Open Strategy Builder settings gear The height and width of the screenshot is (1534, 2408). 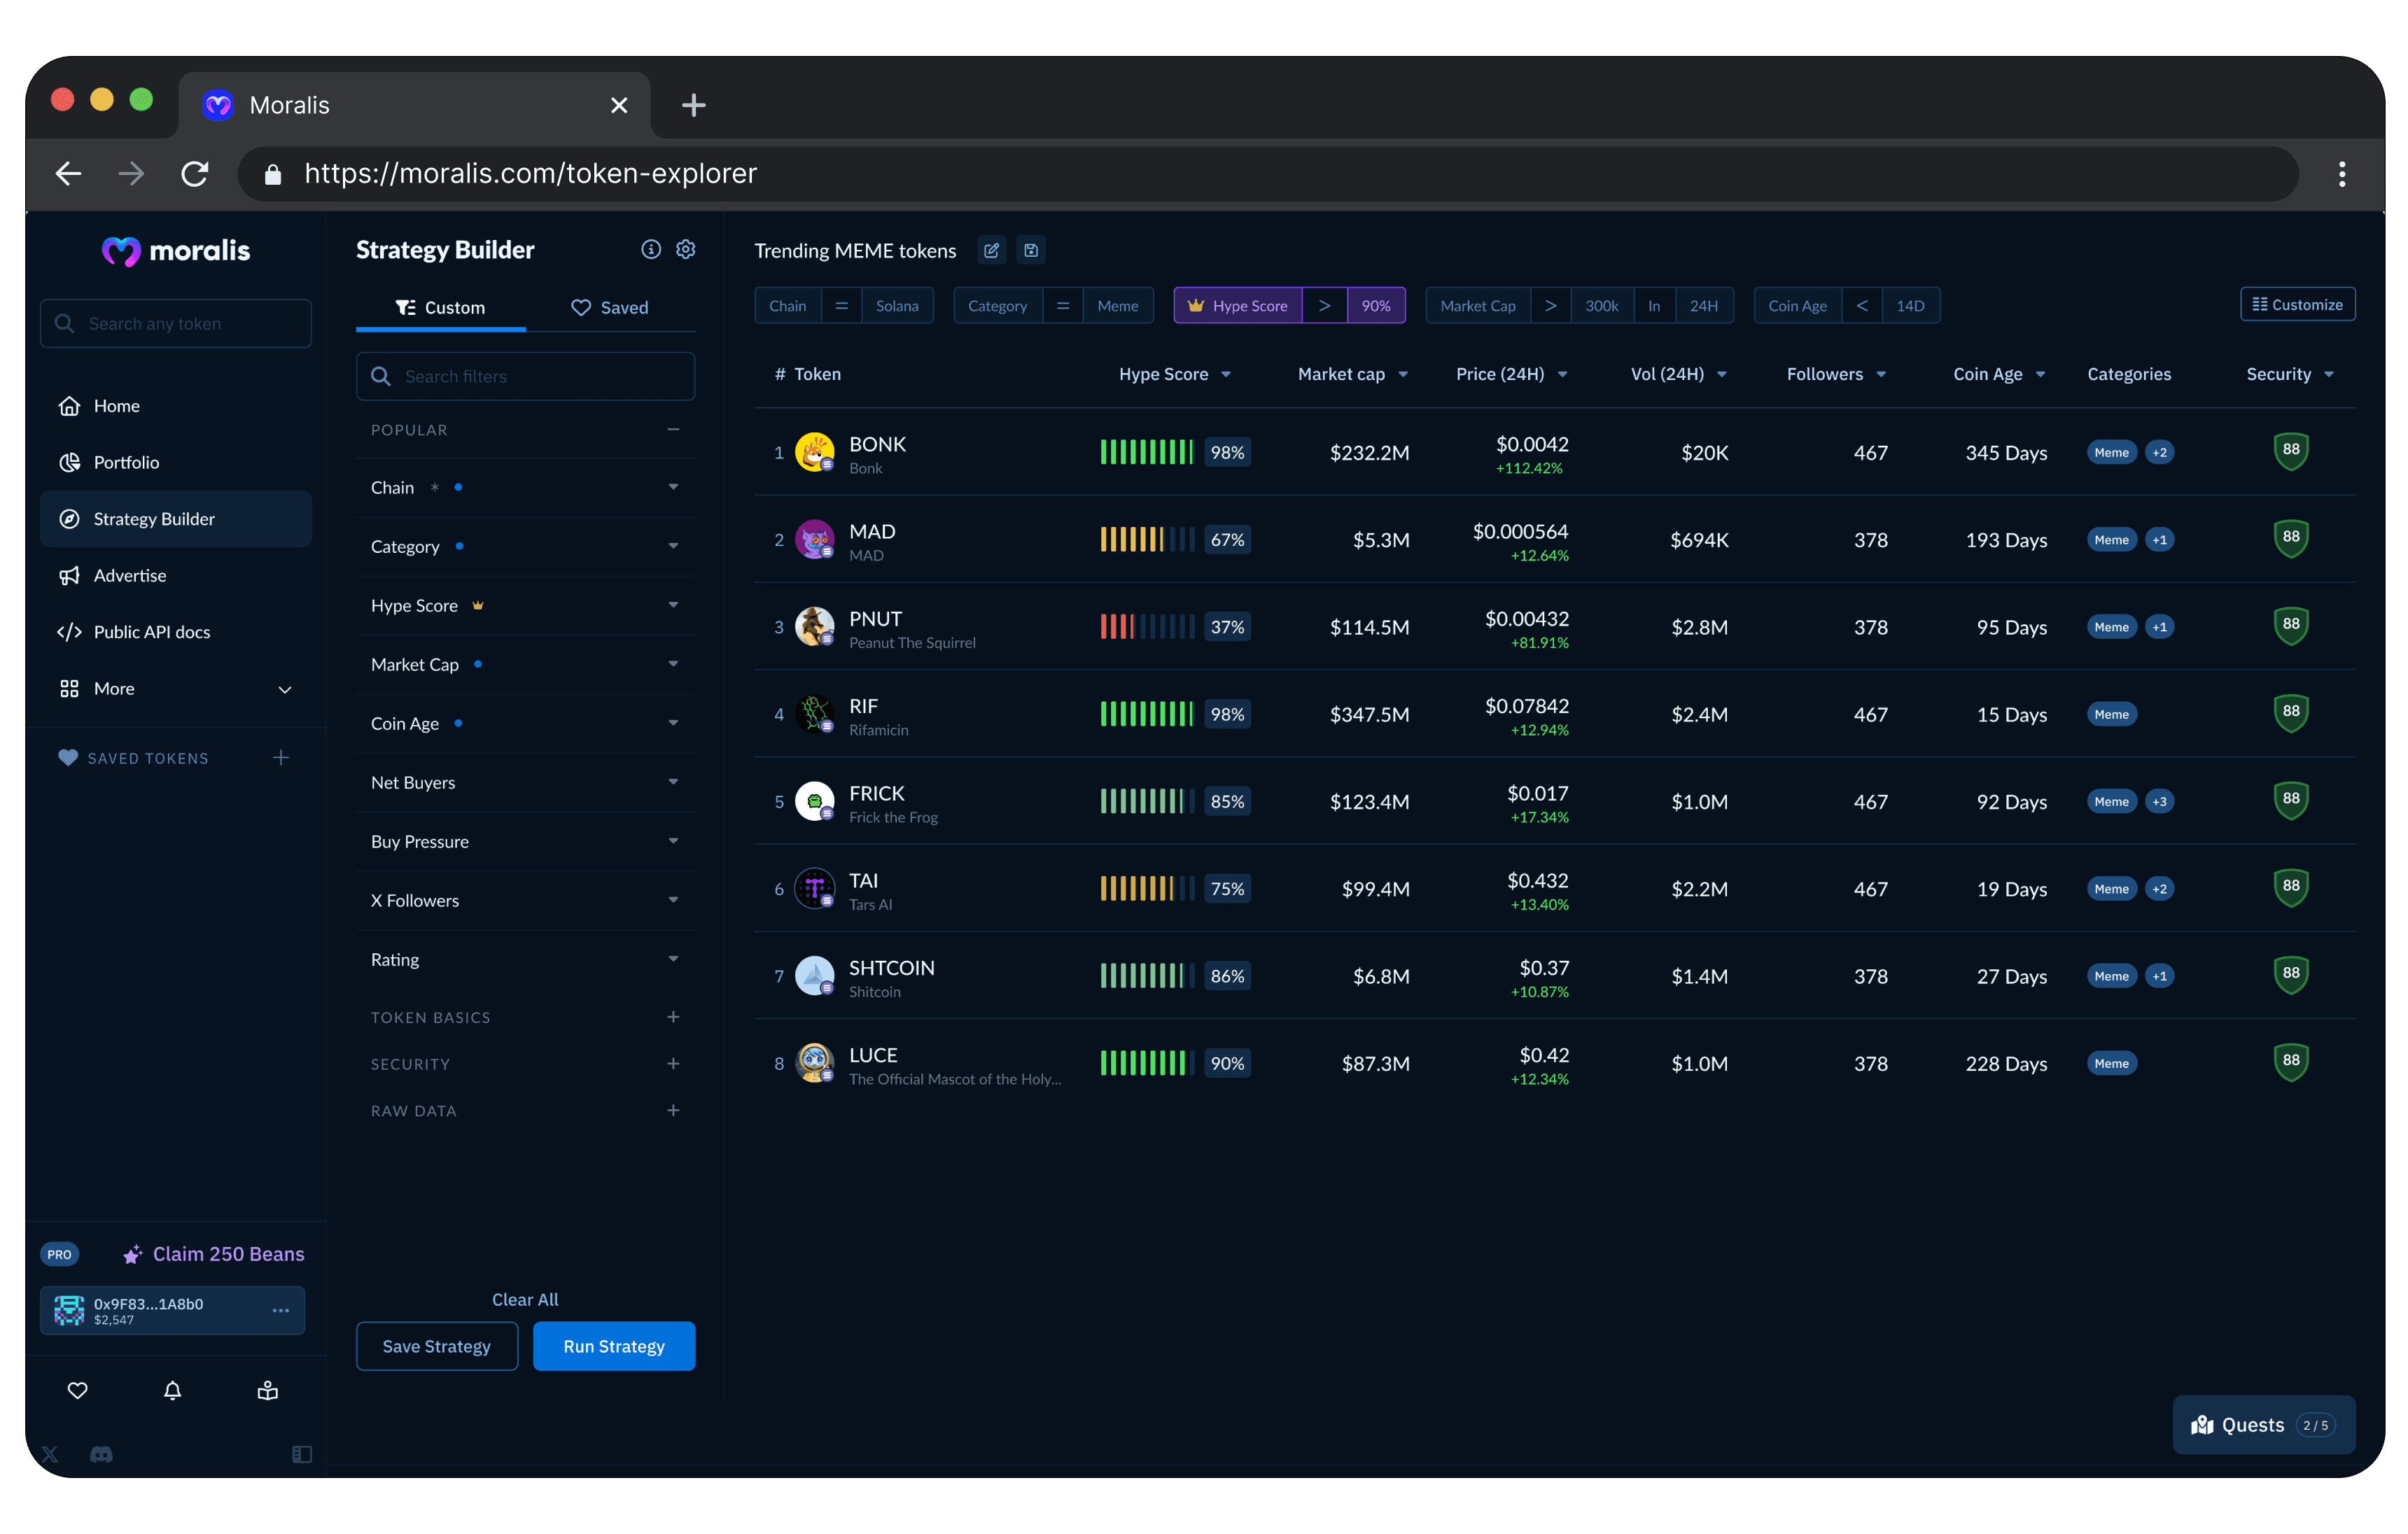pos(686,249)
